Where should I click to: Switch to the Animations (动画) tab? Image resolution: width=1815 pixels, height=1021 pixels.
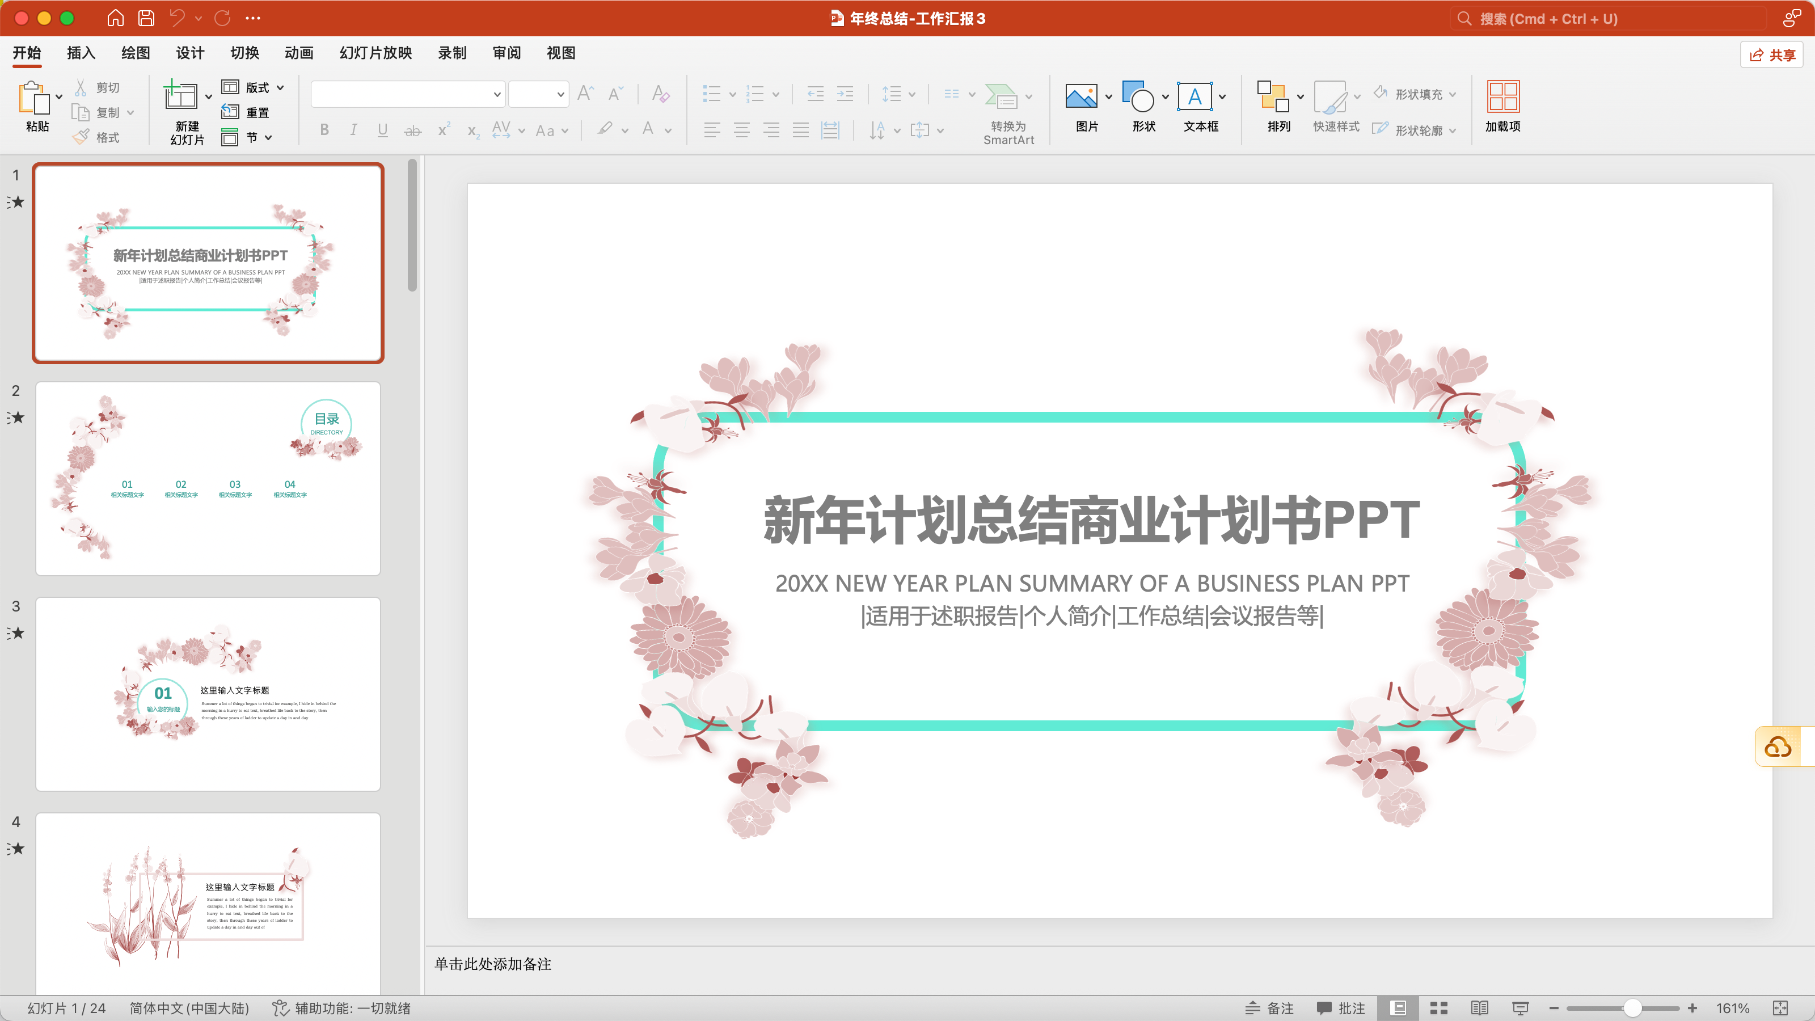click(x=299, y=53)
